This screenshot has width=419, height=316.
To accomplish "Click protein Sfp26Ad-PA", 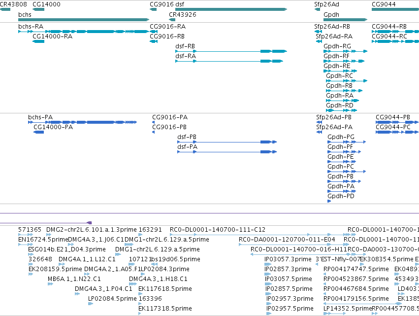I will click(319, 132).
